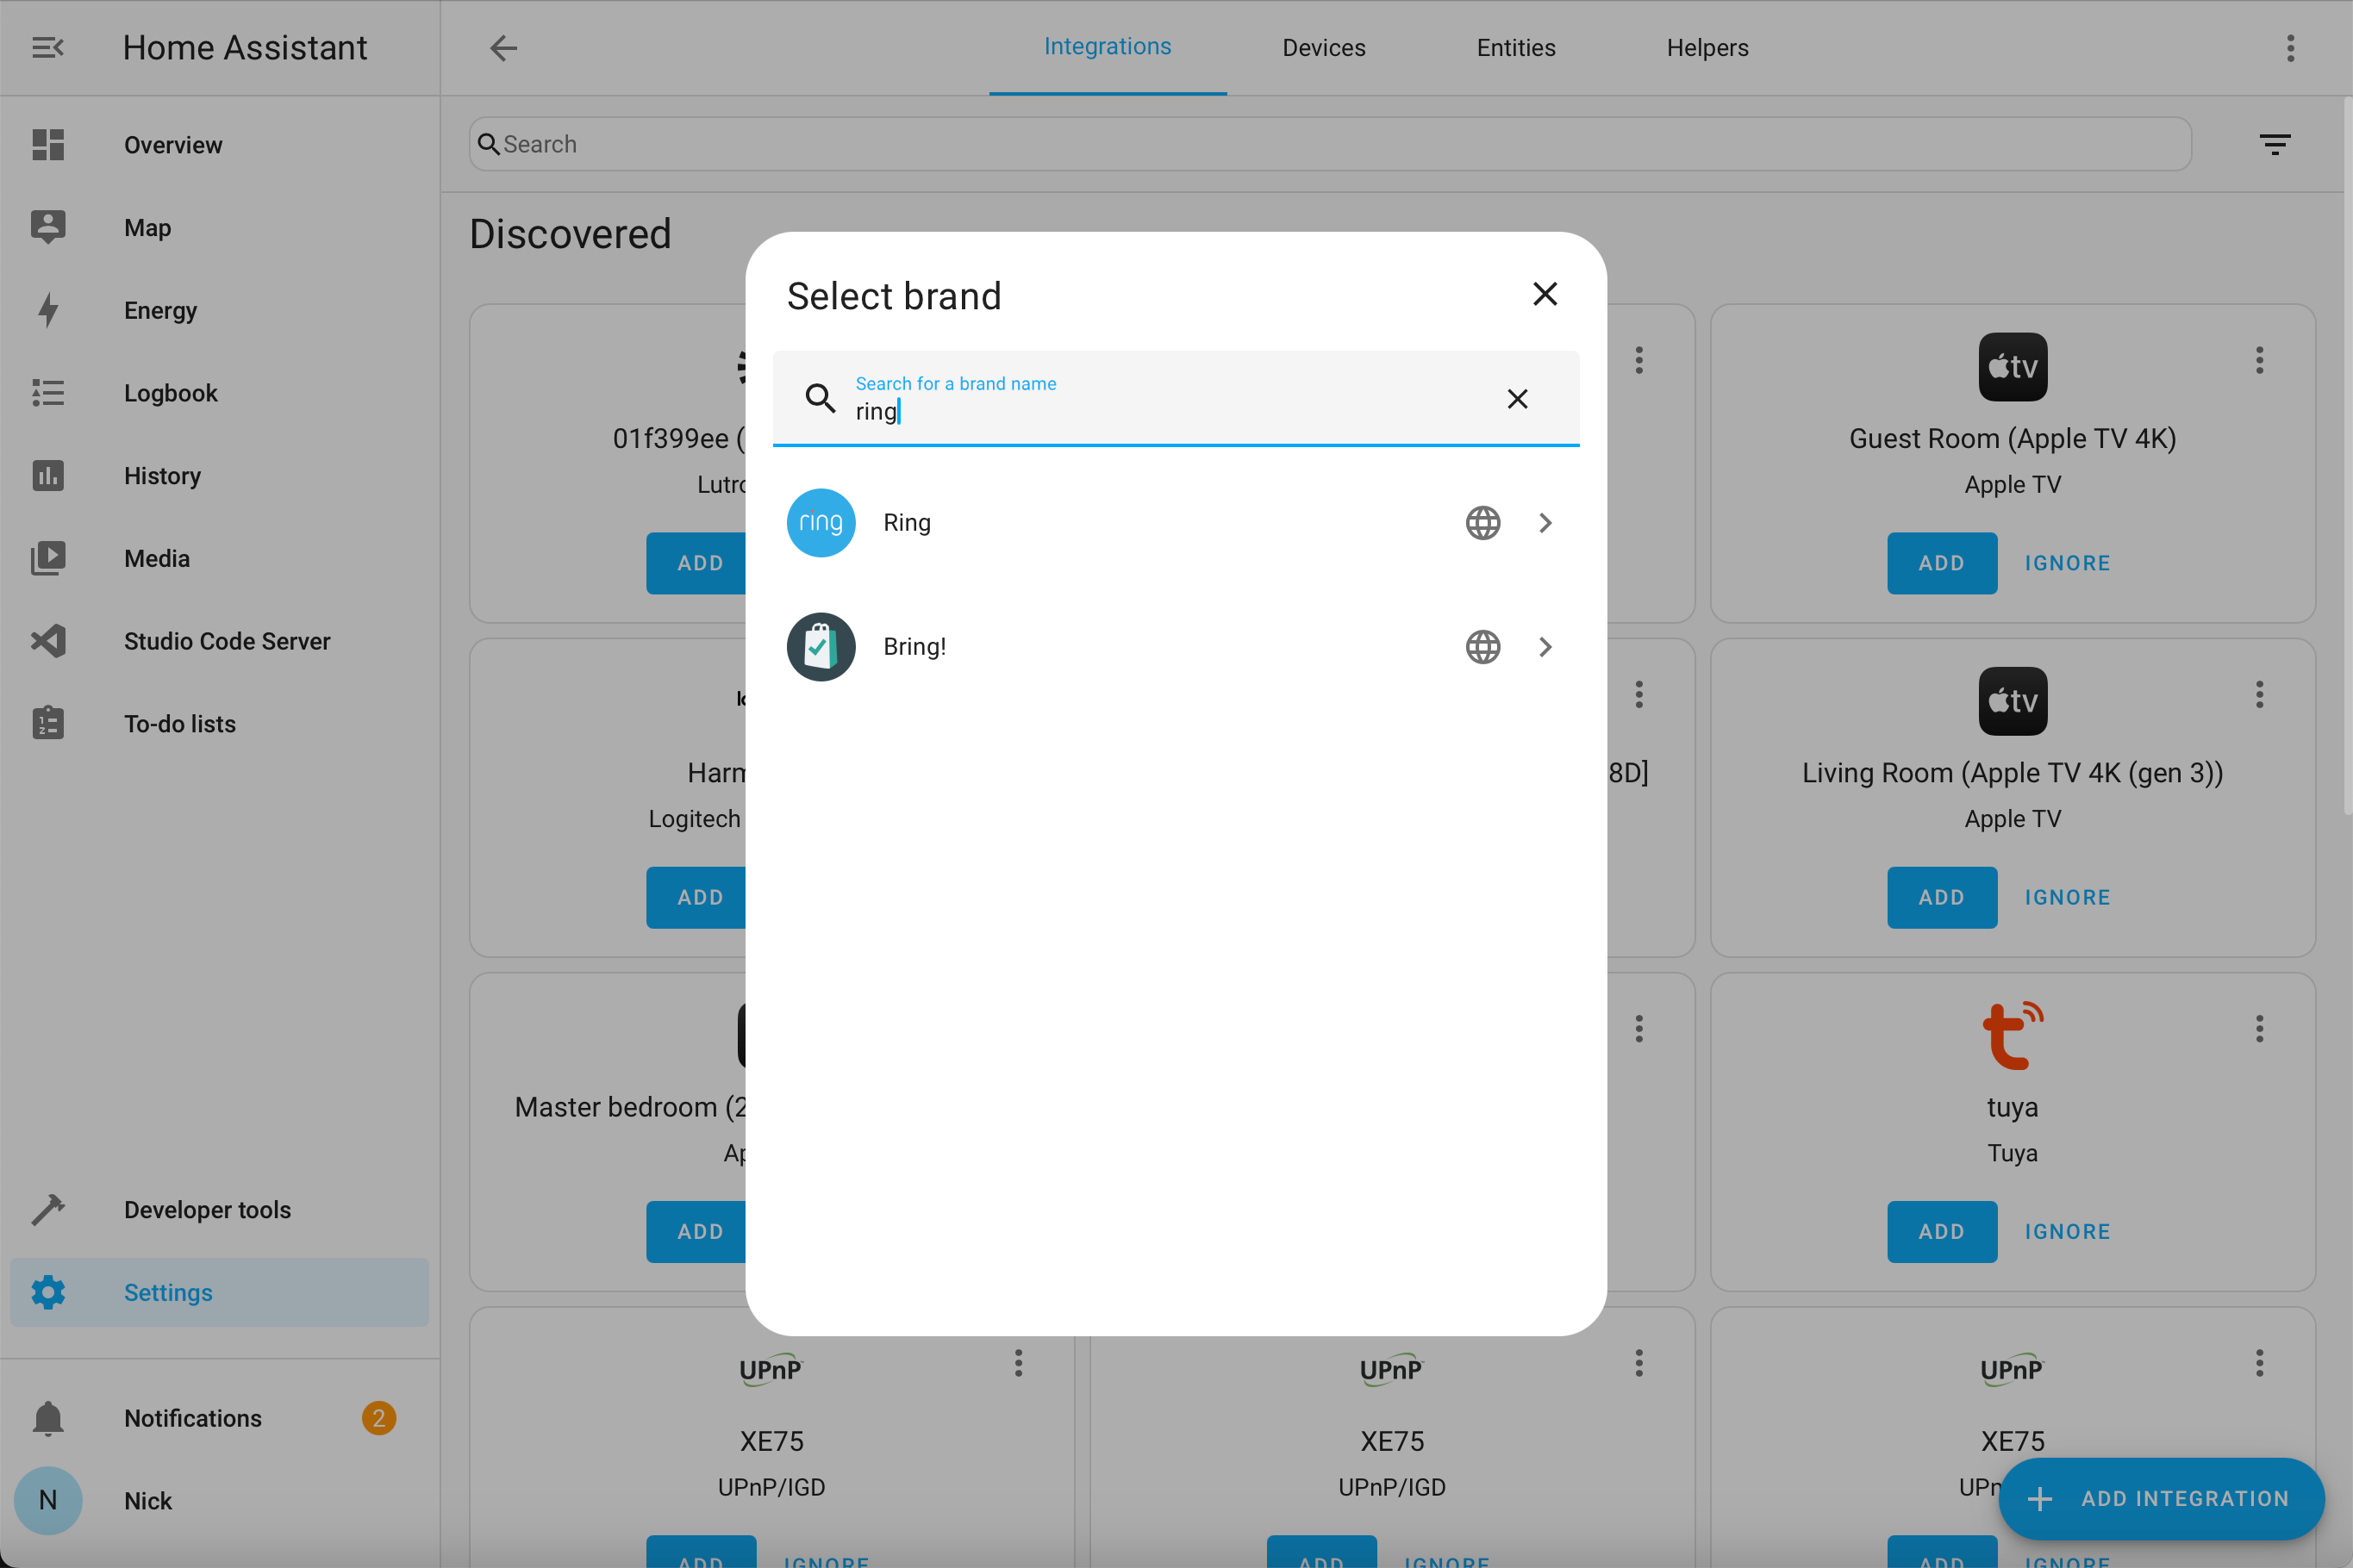The image size is (2353, 1568).
Task: Switch to the Integrations tab
Action: pos(1108,47)
